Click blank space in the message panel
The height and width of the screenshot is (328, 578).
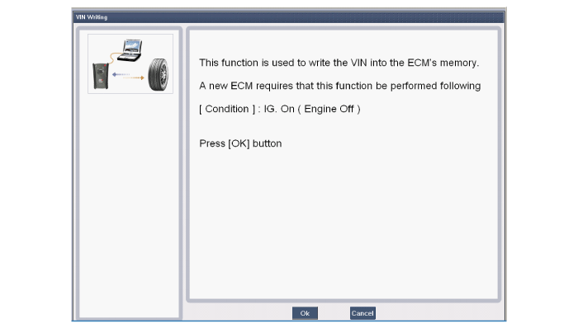[343, 224]
